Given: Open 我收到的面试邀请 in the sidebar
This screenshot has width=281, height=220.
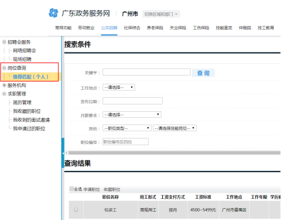Looking at the screenshot, I should tap(31, 120).
